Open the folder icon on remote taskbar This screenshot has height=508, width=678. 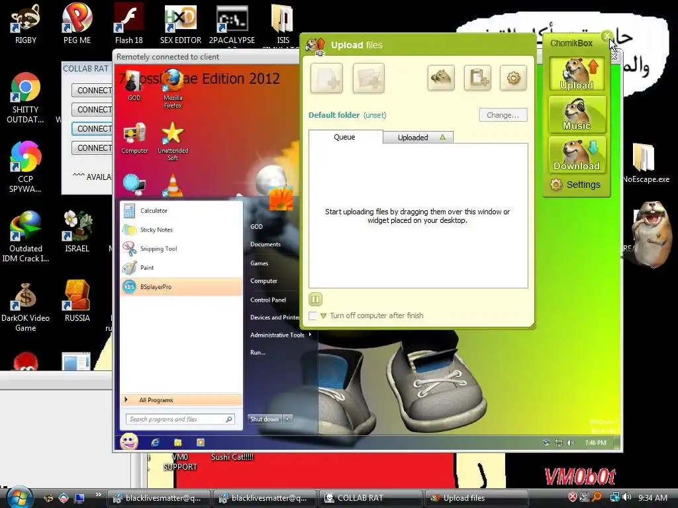177,443
